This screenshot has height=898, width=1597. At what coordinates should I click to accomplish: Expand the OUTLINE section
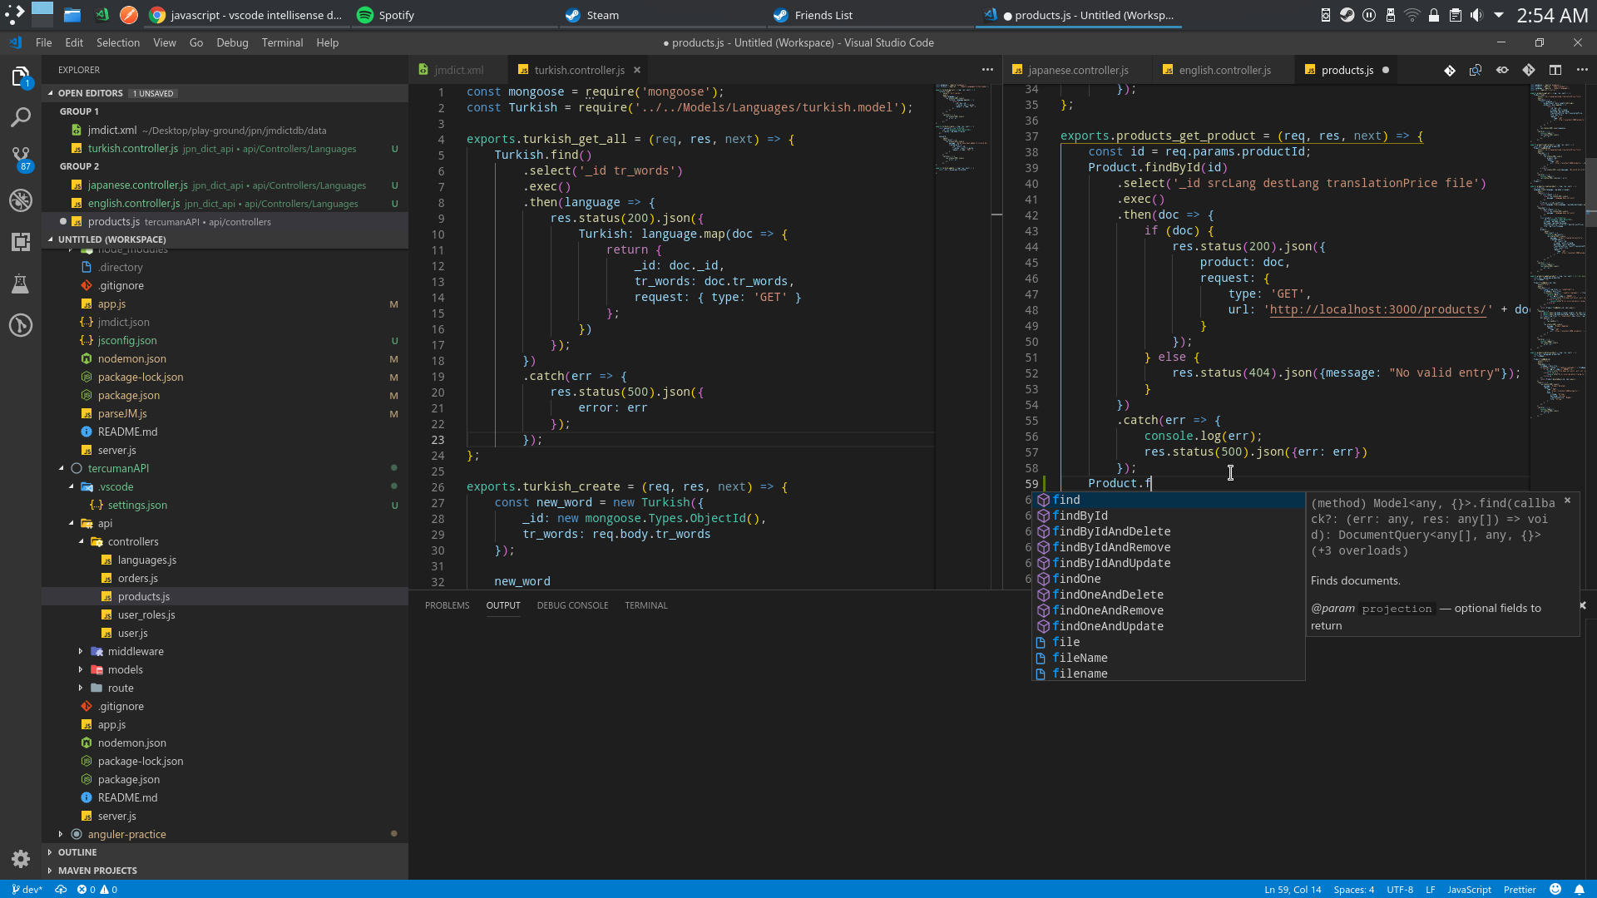tap(77, 852)
